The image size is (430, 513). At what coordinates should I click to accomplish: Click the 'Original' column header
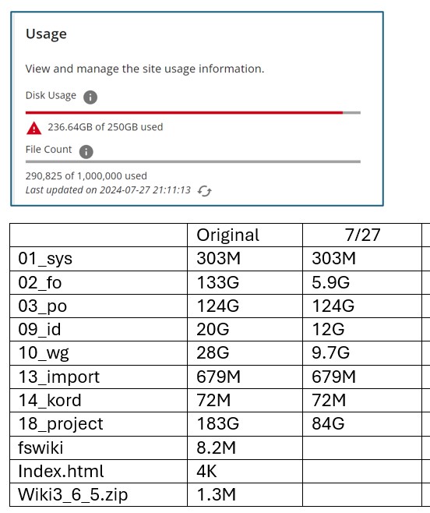pos(245,235)
